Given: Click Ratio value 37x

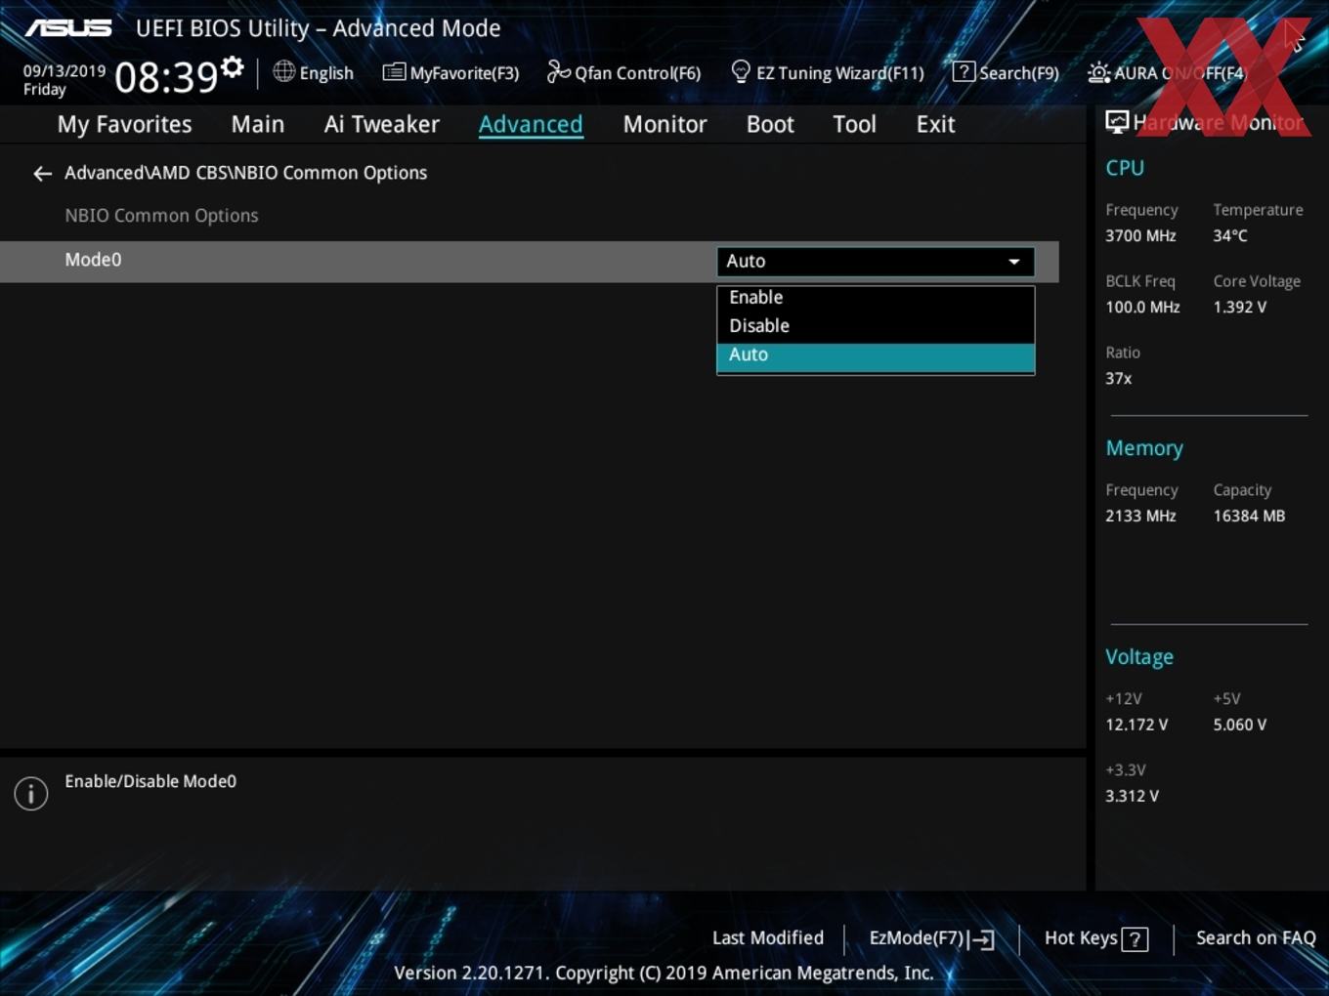Looking at the screenshot, I should 1118,378.
